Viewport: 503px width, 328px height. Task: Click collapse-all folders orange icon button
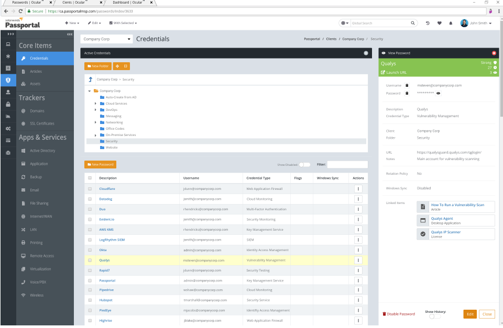[125, 66]
